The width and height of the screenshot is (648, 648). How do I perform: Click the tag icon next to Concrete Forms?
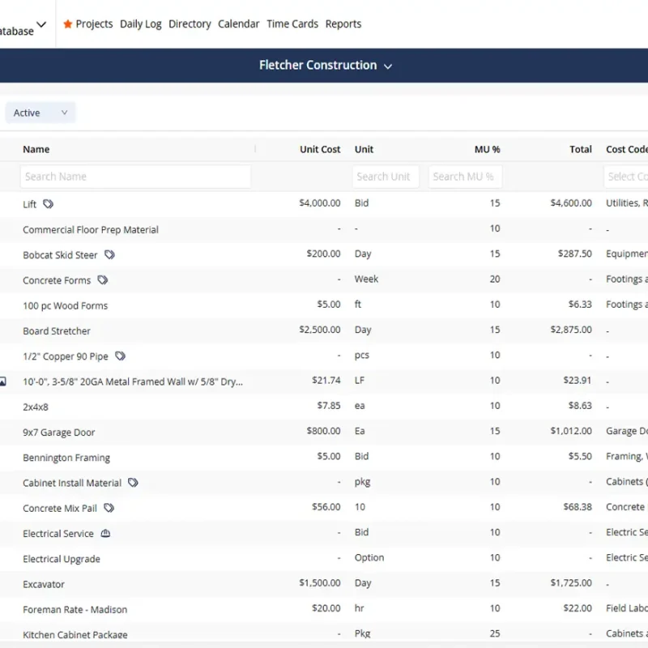point(103,280)
